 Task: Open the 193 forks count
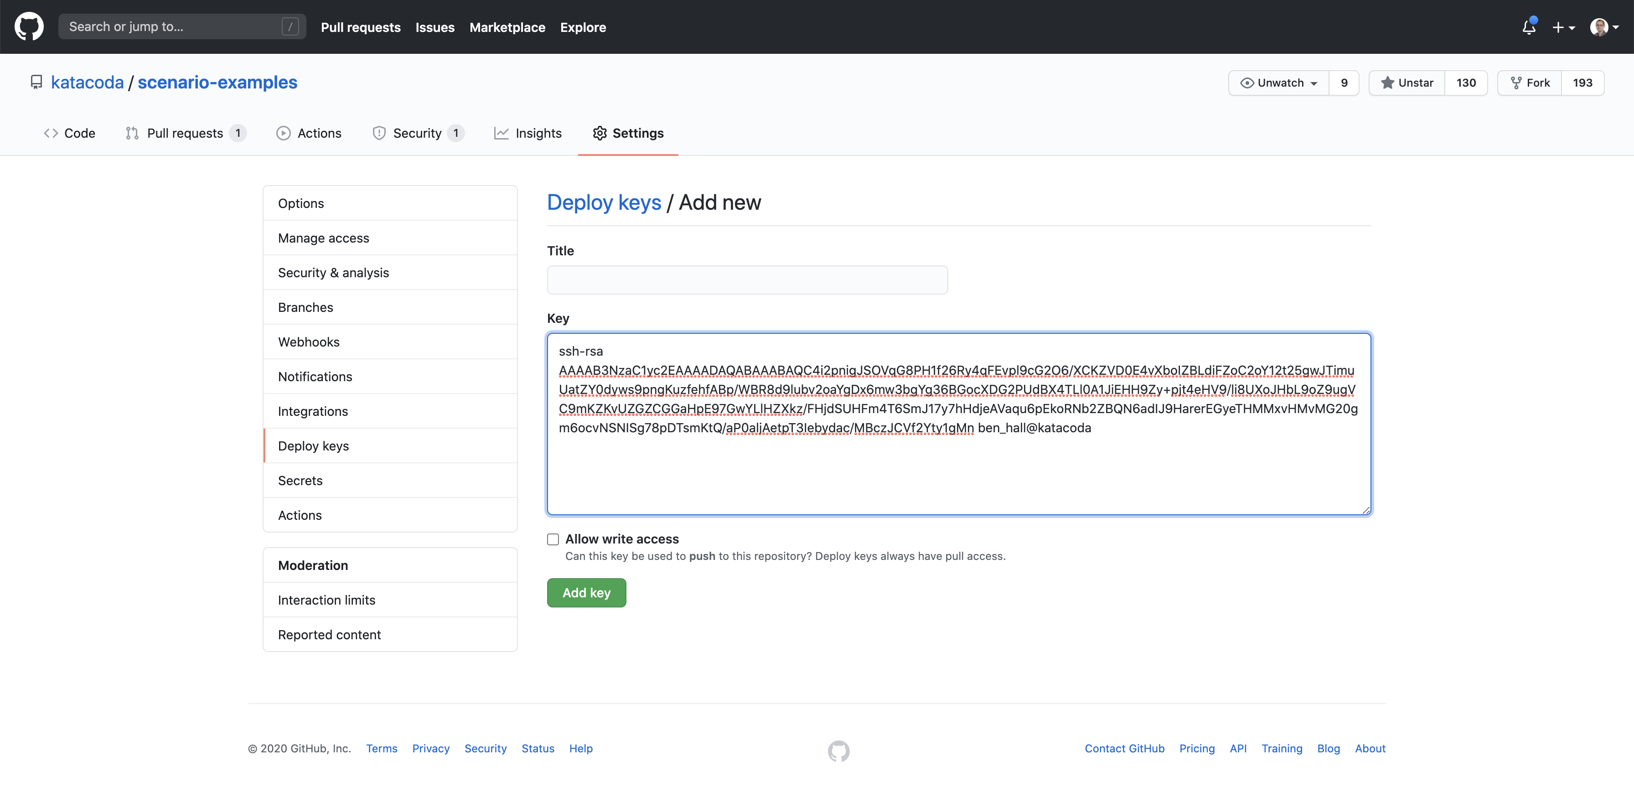[1582, 83]
